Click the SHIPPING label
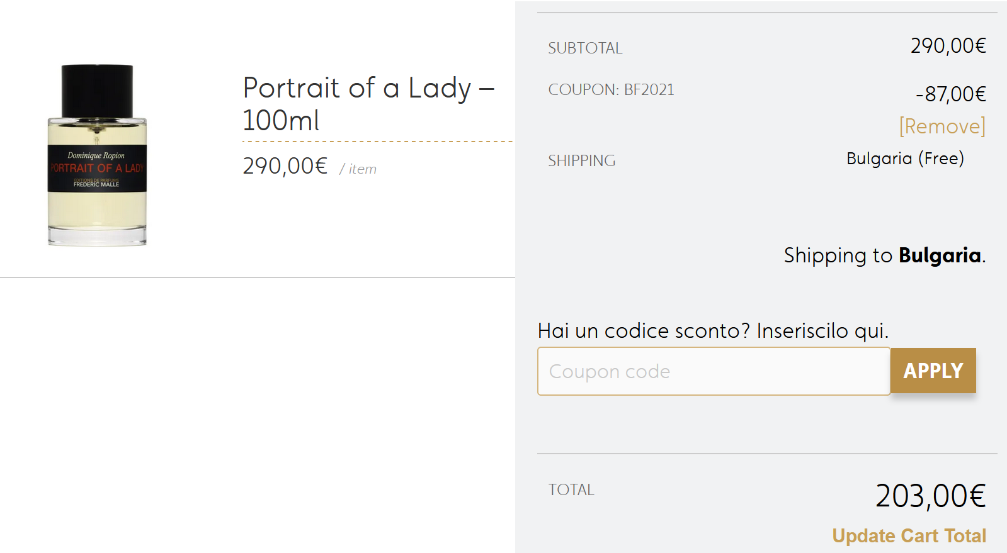This screenshot has width=1007, height=553. (581, 161)
